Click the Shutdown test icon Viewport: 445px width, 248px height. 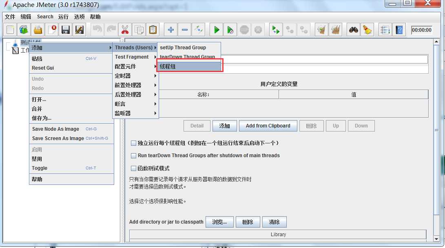click(258, 30)
